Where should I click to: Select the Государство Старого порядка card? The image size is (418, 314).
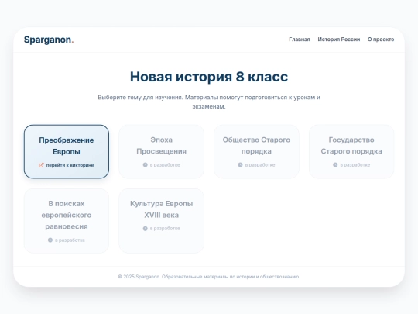pyautogui.click(x=351, y=151)
